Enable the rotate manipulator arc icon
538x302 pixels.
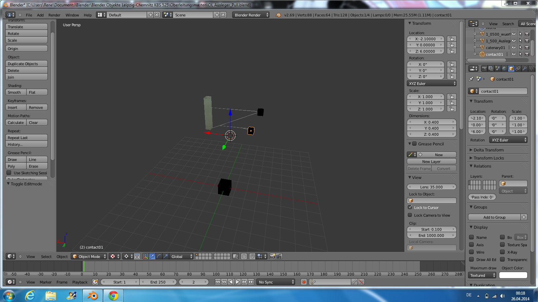pos(159,256)
